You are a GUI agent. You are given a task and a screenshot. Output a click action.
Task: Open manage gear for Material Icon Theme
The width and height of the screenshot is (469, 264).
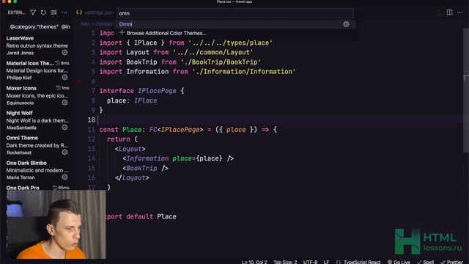[x=64, y=77]
